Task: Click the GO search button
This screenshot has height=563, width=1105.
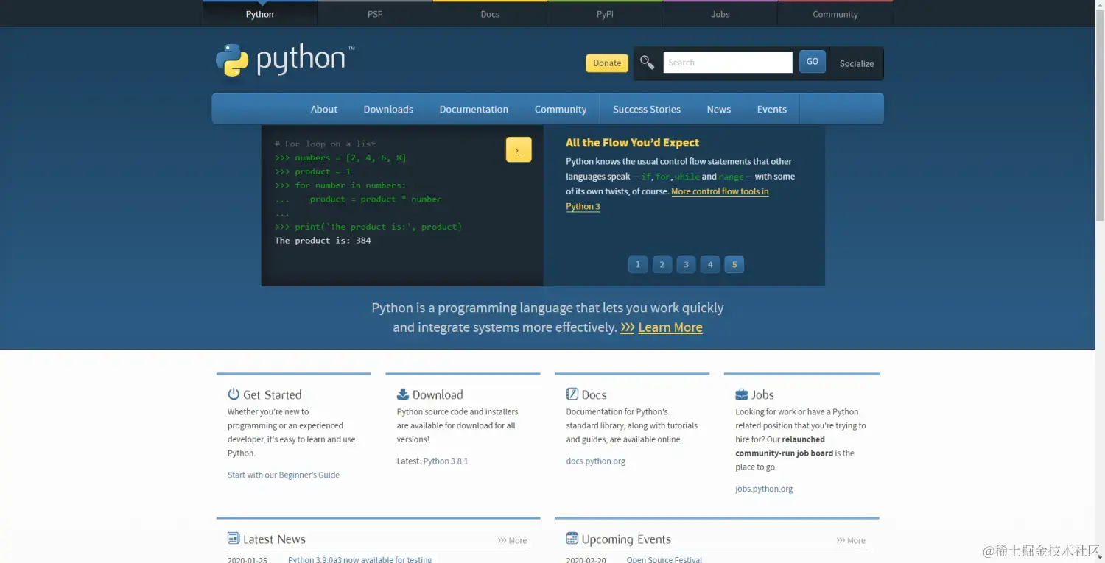Action: 813,62
